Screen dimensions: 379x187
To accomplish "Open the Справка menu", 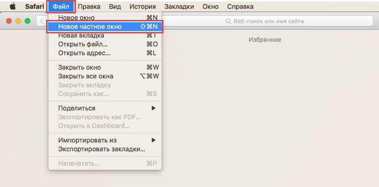I will point(240,7).
